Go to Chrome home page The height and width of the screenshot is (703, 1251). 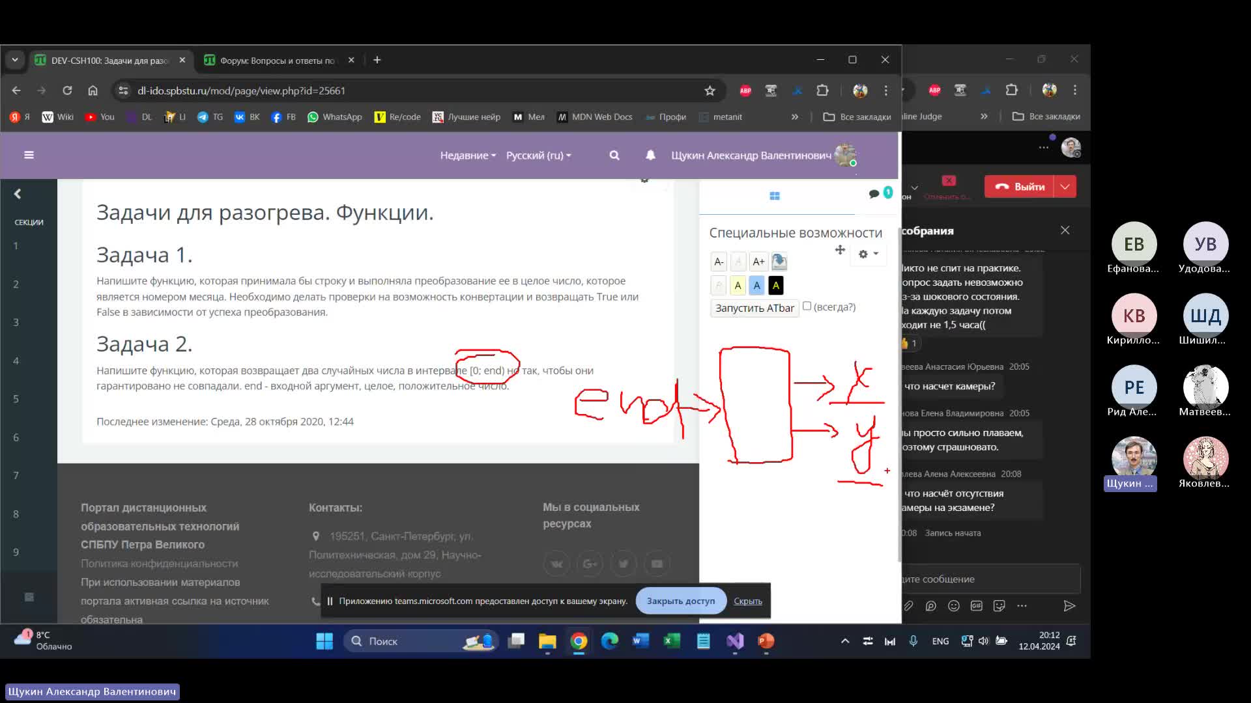click(x=93, y=90)
